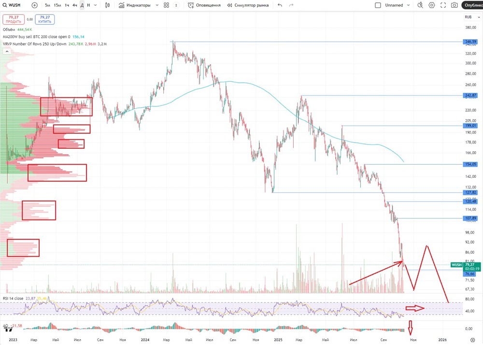
Task: Redo the chart action
Action: [291, 5]
